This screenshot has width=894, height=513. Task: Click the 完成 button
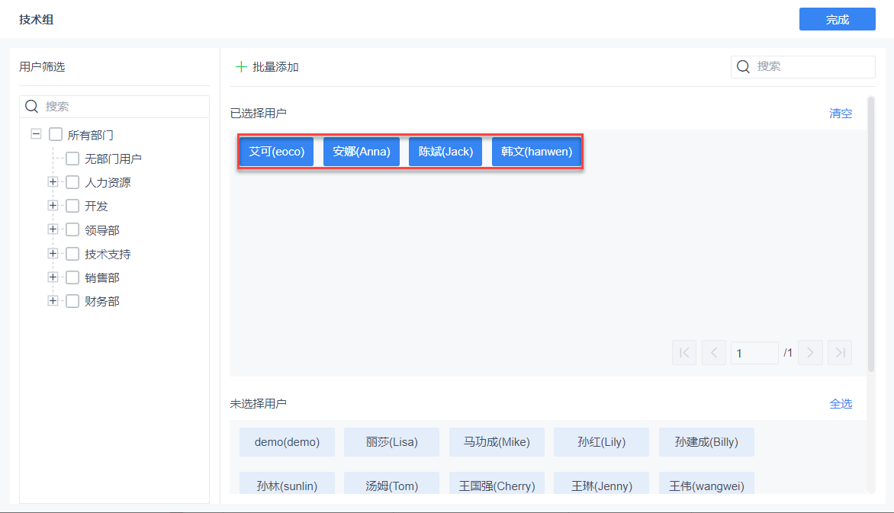click(x=837, y=19)
